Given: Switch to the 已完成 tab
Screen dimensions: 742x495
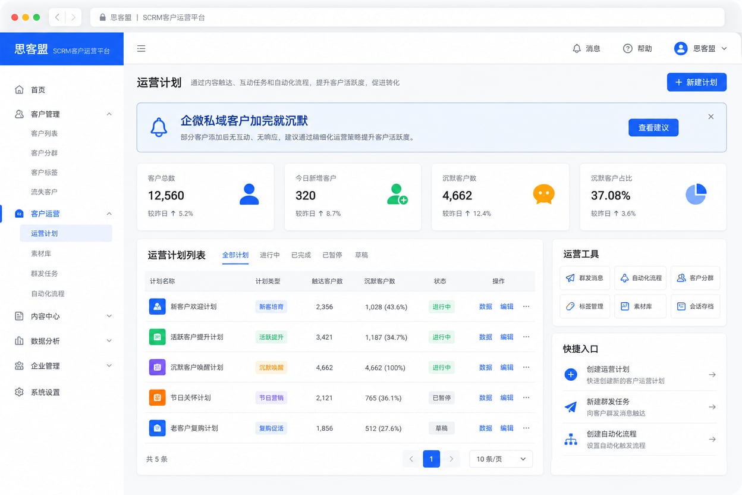Looking at the screenshot, I should (x=301, y=255).
